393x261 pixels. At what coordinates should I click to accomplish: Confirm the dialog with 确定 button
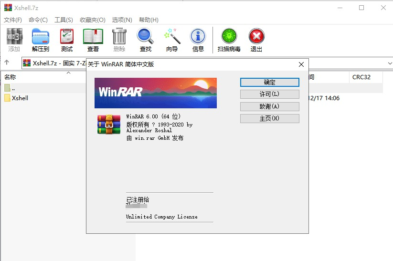[x=270, y=82]
